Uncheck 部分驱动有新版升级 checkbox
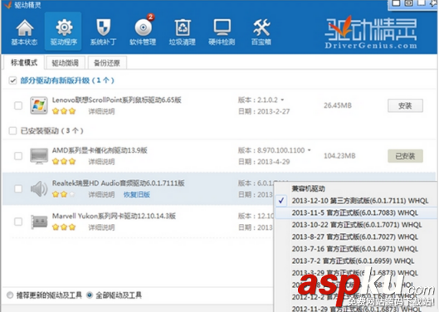This screenshot has width=439, height=312. point(12,80)
